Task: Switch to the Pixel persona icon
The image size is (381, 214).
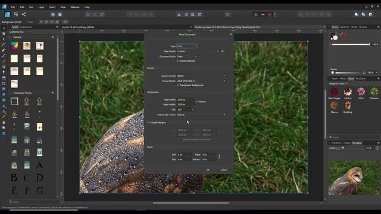Action: pos(16,14)
